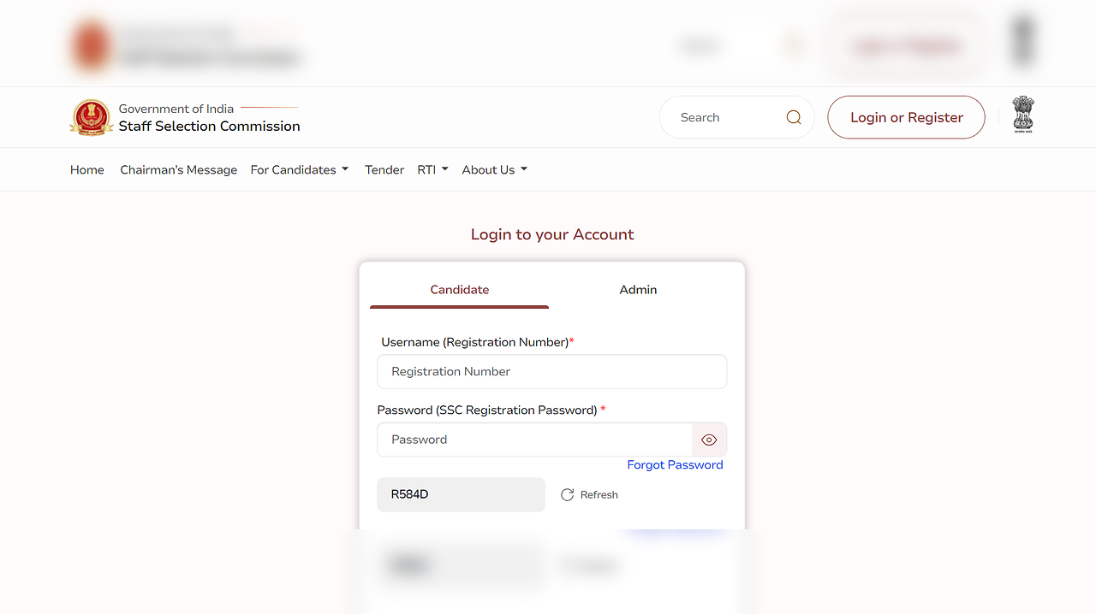Go to the Tender page
The width and height of the screenshot is (1096, 614).
coord(384,170)
